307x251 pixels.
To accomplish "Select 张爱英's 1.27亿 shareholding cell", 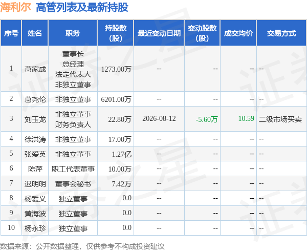I will point(121,154).
